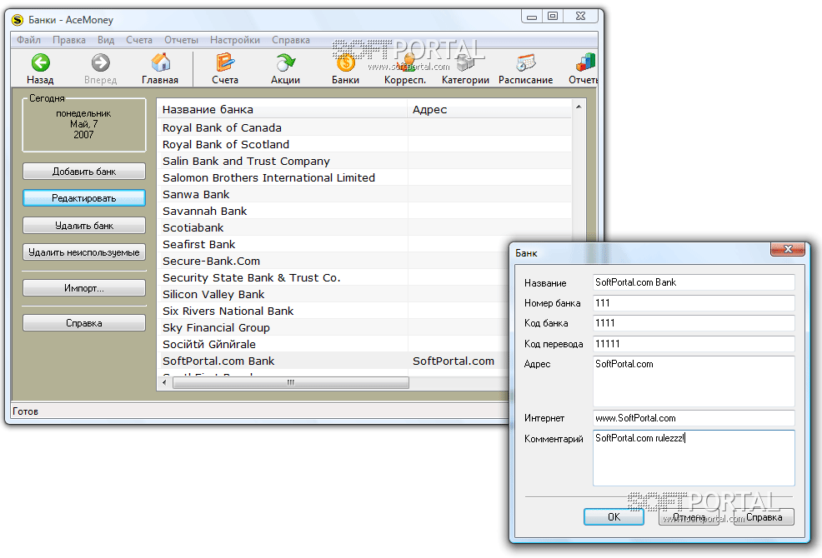Open the Счета menu

point(139,40)
